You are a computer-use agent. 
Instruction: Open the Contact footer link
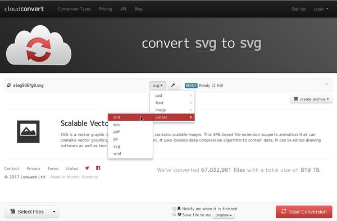pos(12,168)
